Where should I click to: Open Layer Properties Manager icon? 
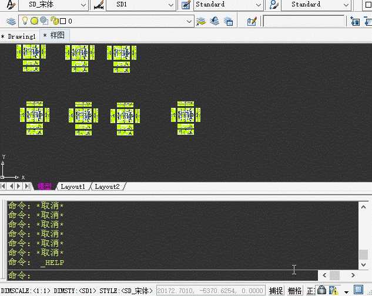point(11,21)
